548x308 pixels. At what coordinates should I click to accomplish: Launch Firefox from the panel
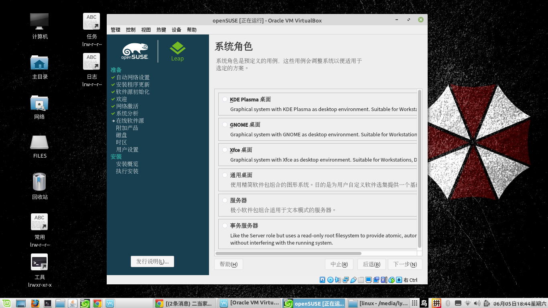[35, 303]
